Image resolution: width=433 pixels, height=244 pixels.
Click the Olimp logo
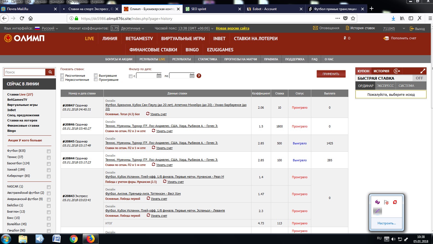click(x=24, y=38)
